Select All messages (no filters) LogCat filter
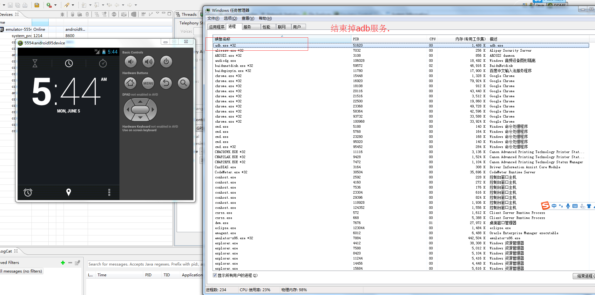 pos(21,271)
